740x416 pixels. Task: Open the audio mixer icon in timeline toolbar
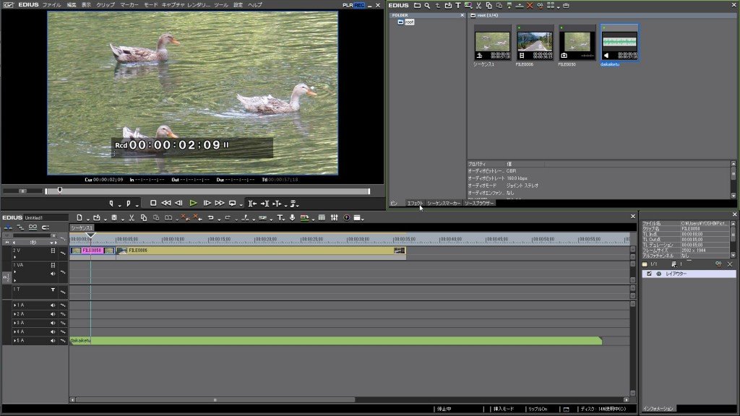tap(334, 217)
